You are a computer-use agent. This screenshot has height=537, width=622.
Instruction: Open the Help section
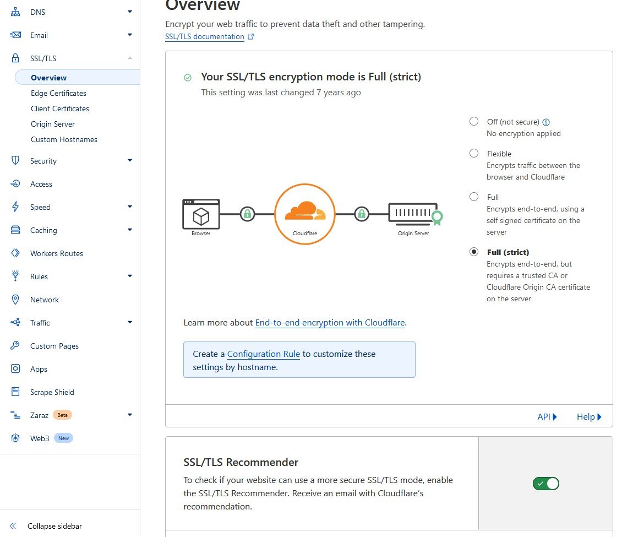[589, 417]
